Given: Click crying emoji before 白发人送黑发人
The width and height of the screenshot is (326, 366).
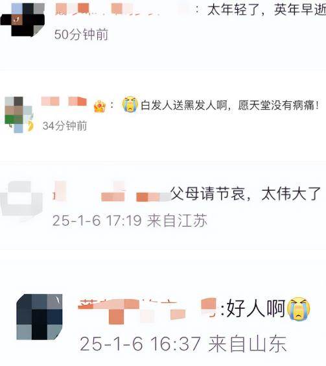Looking at the screenshot, I should [130, 104].
